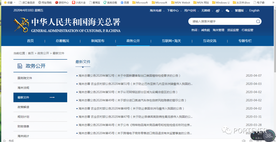The width and height of the screenshot is (276, 142).
Task: Open 互动交流 navigation menu
Action: 210,41
